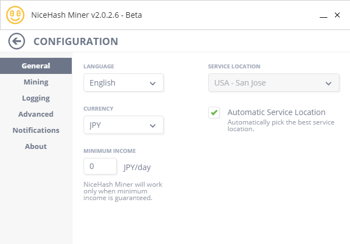Open the Logging settings tab
Screen dimensions: 350x244
(x=36, y=98)
